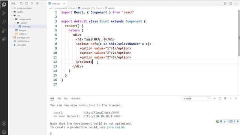Select the Problems panel tab

tap(59, 98)
